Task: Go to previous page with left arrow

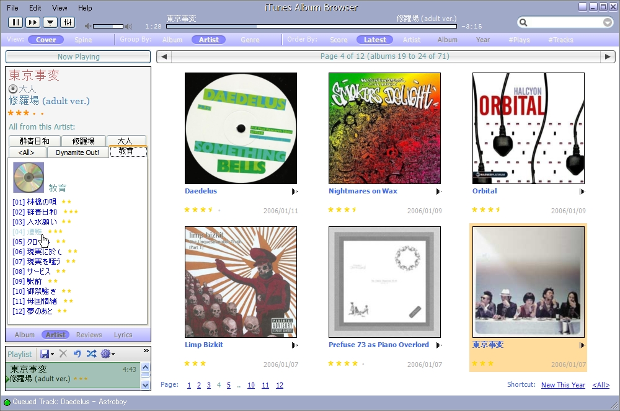Action: click(164, 56)
